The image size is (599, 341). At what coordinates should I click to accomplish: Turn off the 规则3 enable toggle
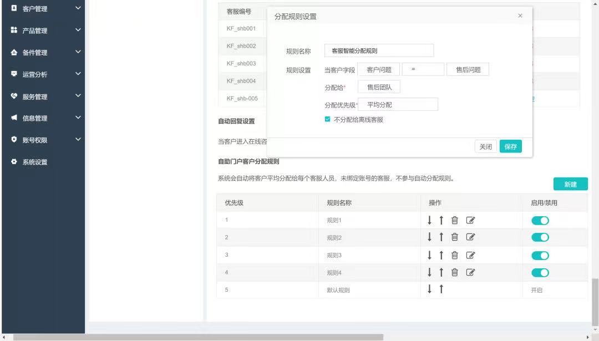click(540, 256)
